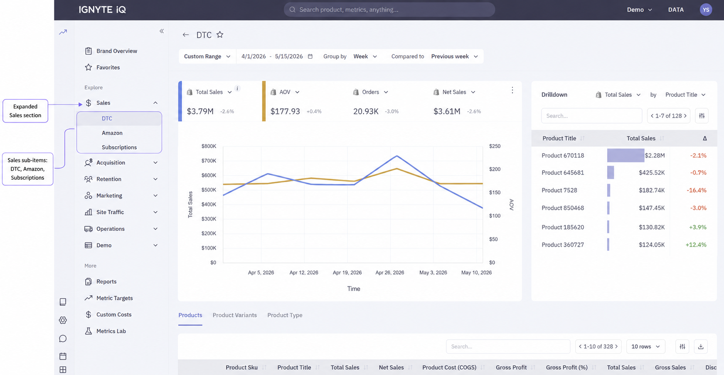Screen dimensions: 724x375
Task: Click the YS user avatar
Action: (706, 10)
